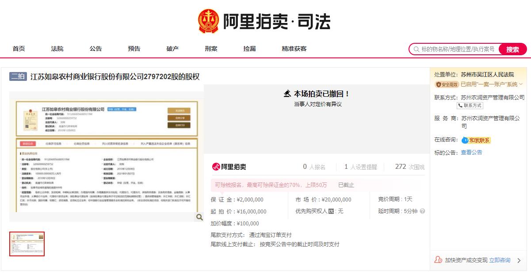This screenshot has width=531, height=274.
Task: Expand the 一案一账户 系统 dropdown chevron
Action: click(521, 84)
